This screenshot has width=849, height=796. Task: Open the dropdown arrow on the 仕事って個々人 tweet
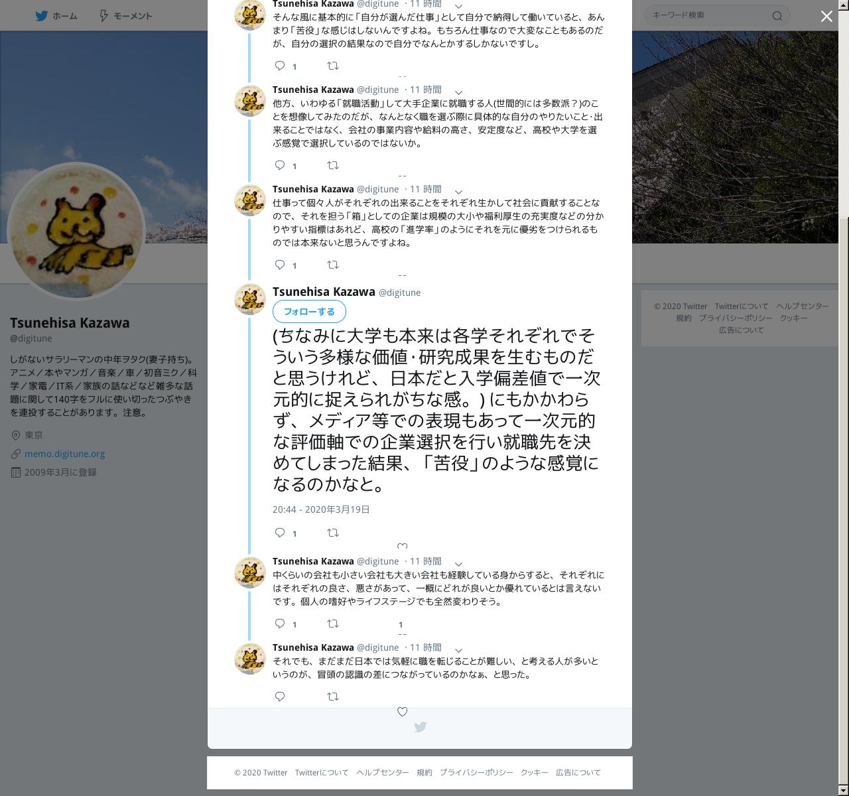pyautogui.click(x=458, y=192)
